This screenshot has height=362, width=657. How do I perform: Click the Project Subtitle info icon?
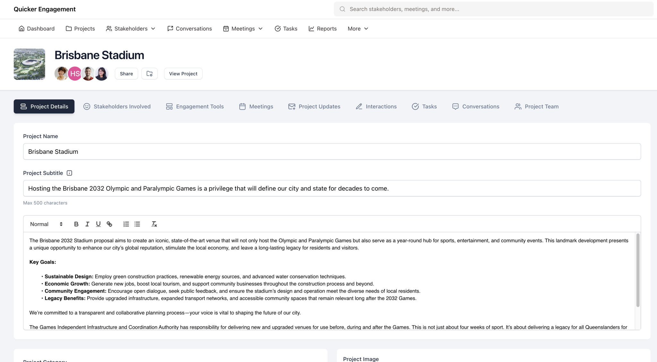[x=69, y=173]
